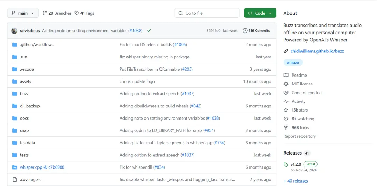
Task: View the MIT license scale icon
Action: coord(286,84)
